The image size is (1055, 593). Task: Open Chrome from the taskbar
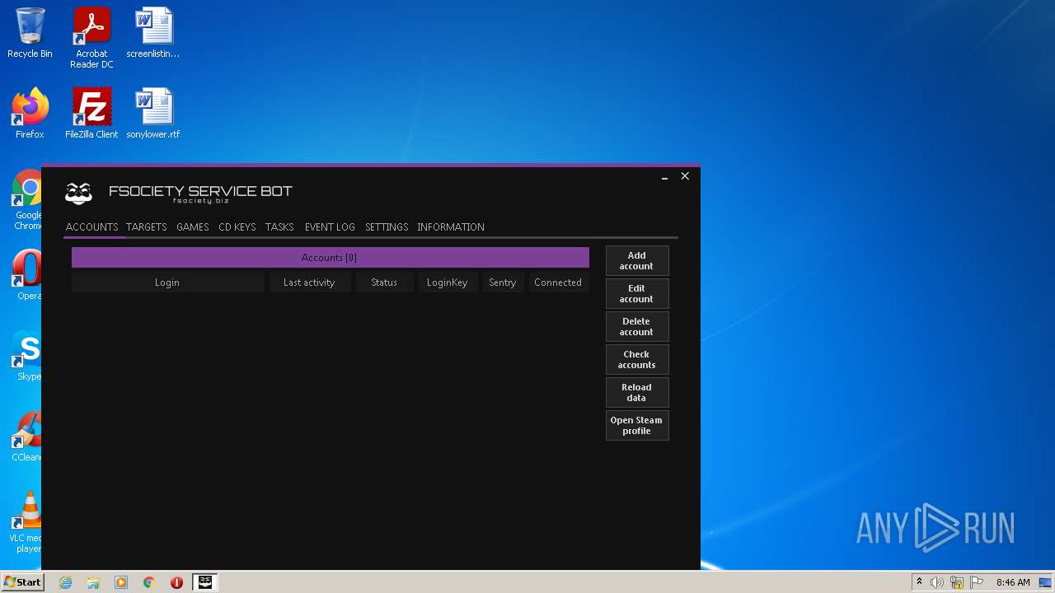click(x=149, y=582)
